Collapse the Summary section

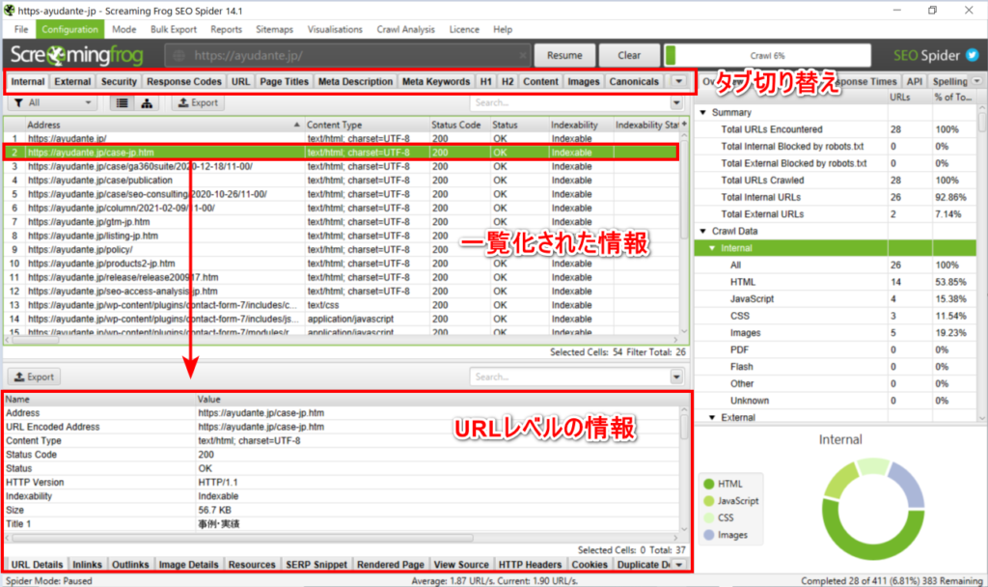pos(703,112)
